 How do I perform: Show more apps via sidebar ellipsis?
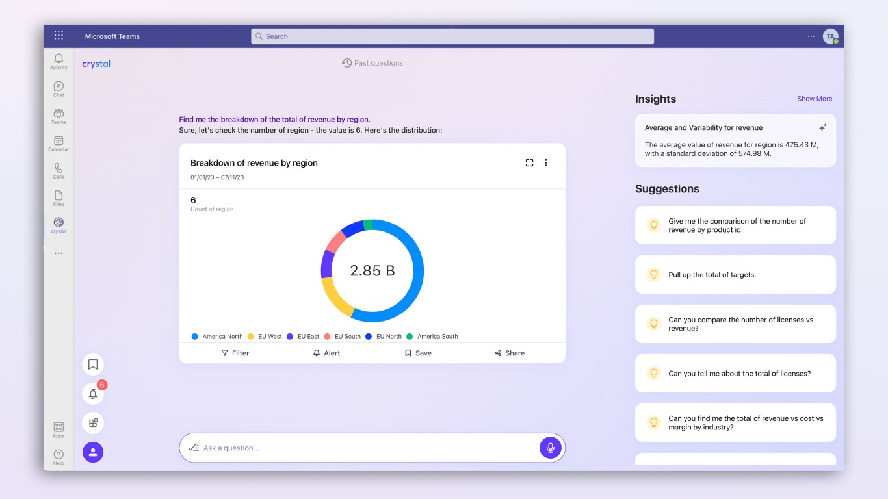[59, 253]
